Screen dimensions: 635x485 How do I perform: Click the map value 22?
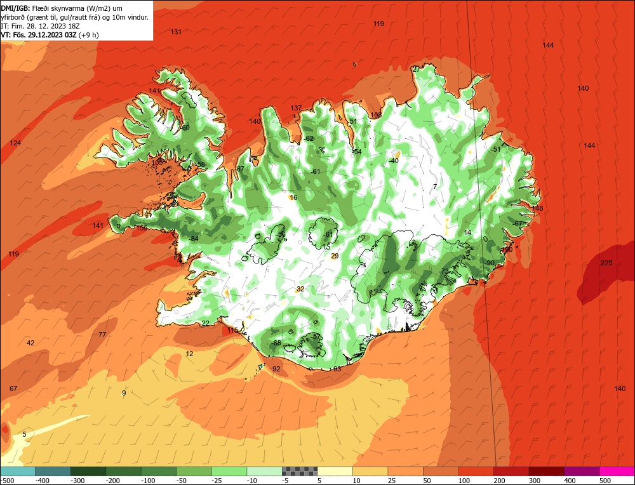pyautogui.click(x=206, y=323)
